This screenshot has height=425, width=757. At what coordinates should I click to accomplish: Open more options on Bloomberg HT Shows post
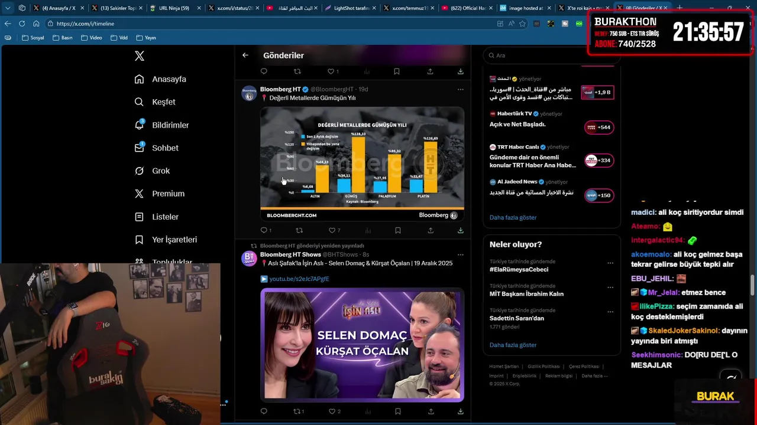click(x=460, y=255)
